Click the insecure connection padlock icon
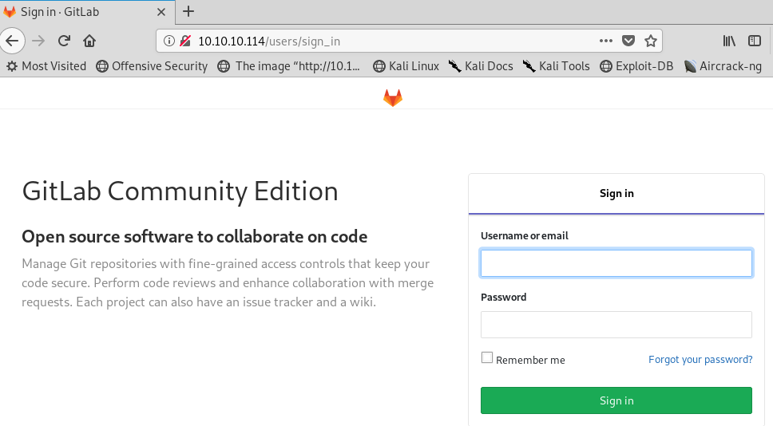 tap(185, 41)
